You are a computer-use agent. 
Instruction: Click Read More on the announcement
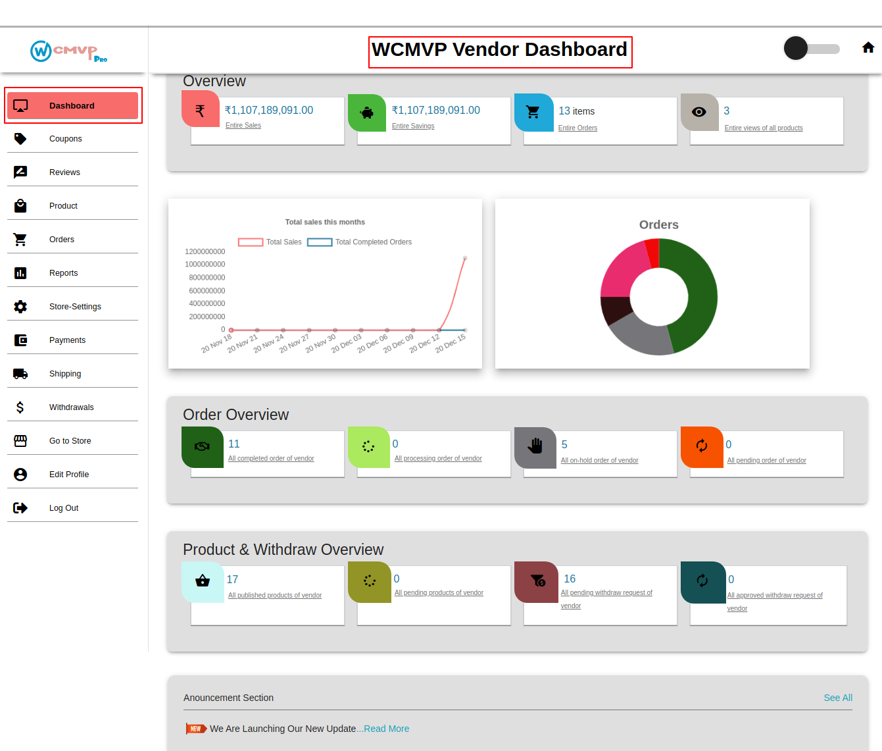coord(387,729)
